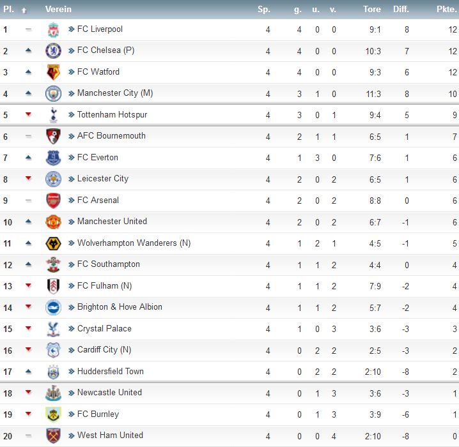This screenshot has width=459, height=447.
Task: Click the FC Arsenal cannon crest
Action: tap(53, 201)
